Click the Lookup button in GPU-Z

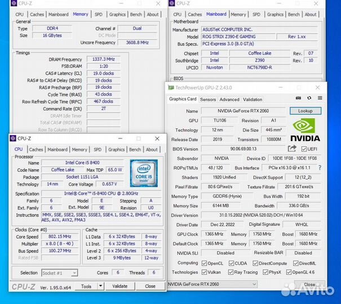coord(305,111)
